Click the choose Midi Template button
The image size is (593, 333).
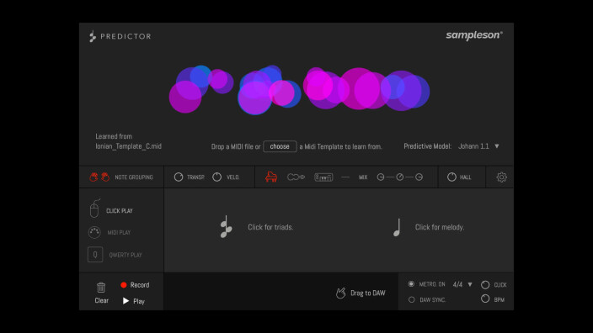280,146
